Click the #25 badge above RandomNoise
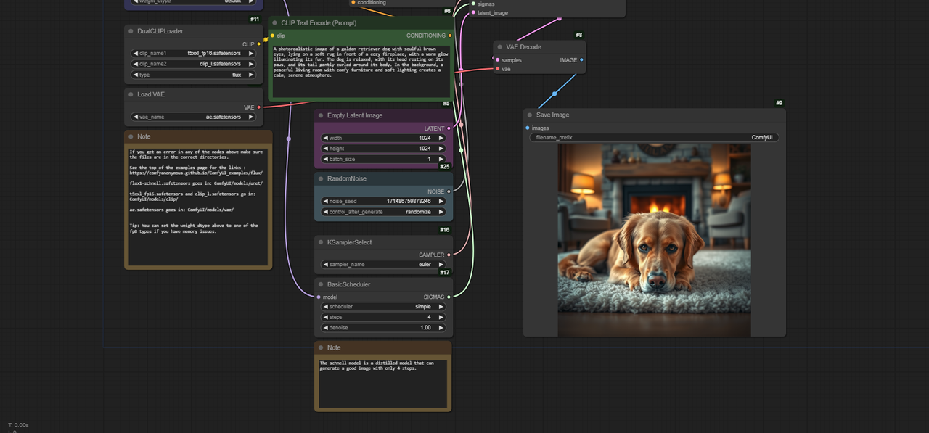929x433 pixels. pos(445,167)
